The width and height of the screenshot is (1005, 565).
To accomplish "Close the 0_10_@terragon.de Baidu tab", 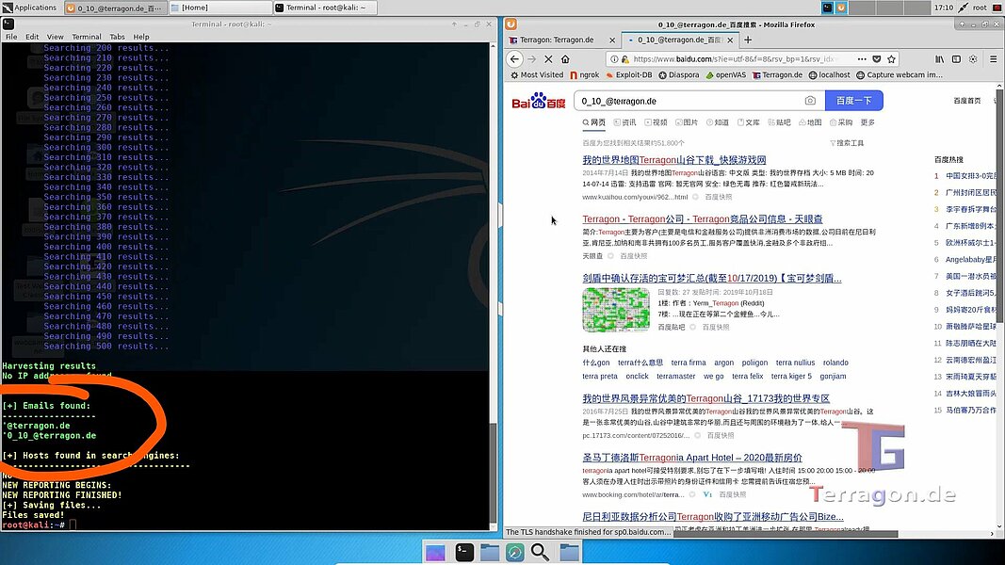I will [x=730, y=40].
